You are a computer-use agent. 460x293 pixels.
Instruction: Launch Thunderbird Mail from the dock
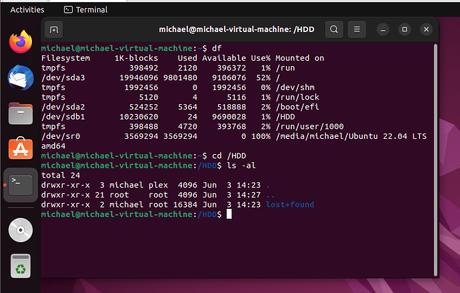[x=21, y=77]
